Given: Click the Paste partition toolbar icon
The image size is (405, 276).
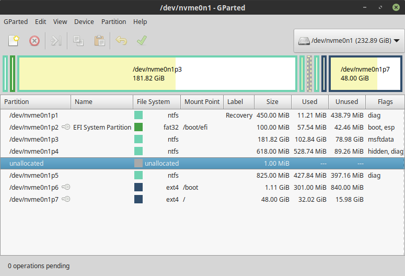Looking at the screenshot, I should pyautogui.click(x=99, y=41).
